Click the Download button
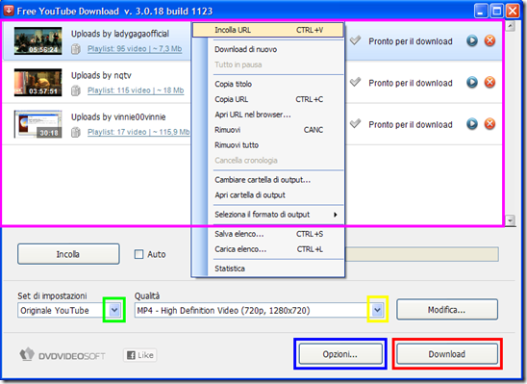Image resolution: width=527 pixels, height=384 pixels. 447,354
